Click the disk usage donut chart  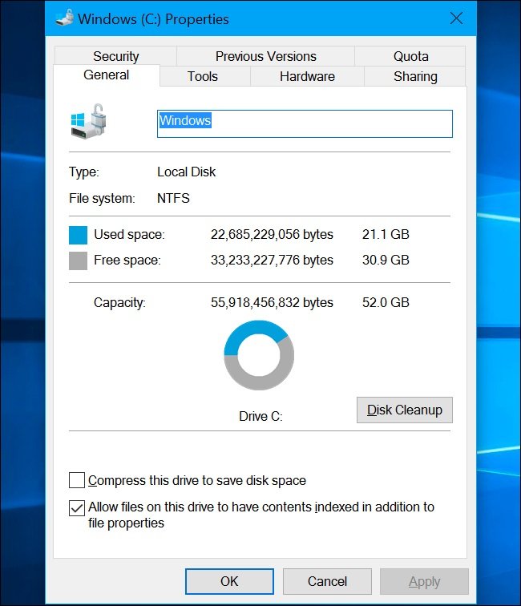259,355
